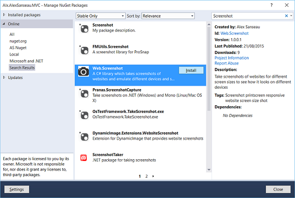Collapse the Online section
Screen dimensions: 295x198
click(4, 24)
